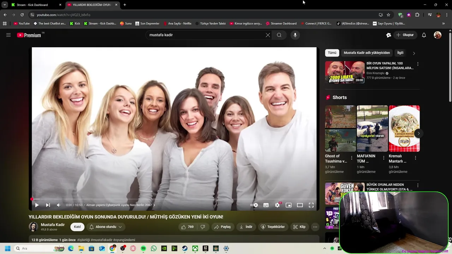Open the browser extensions puzzle menu

pos(417,15)
